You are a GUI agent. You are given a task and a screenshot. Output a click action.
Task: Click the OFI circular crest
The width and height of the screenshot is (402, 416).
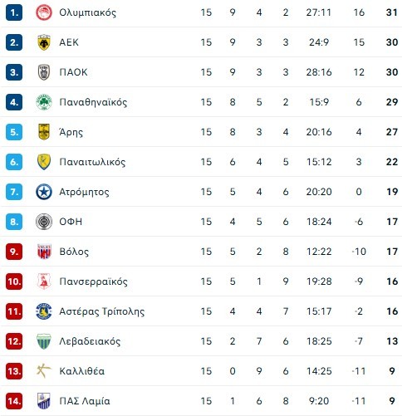[x=44, y=222]
